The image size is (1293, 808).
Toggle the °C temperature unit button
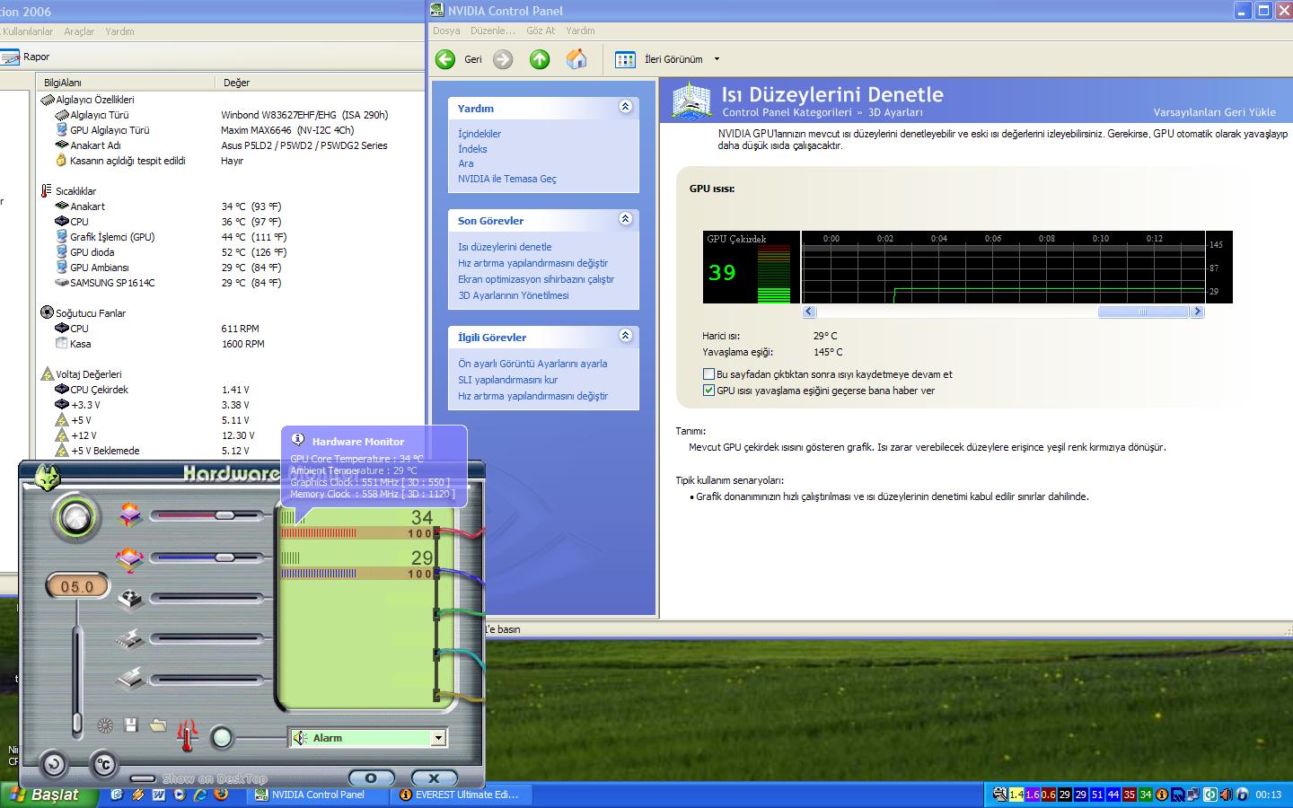[104, 765]
